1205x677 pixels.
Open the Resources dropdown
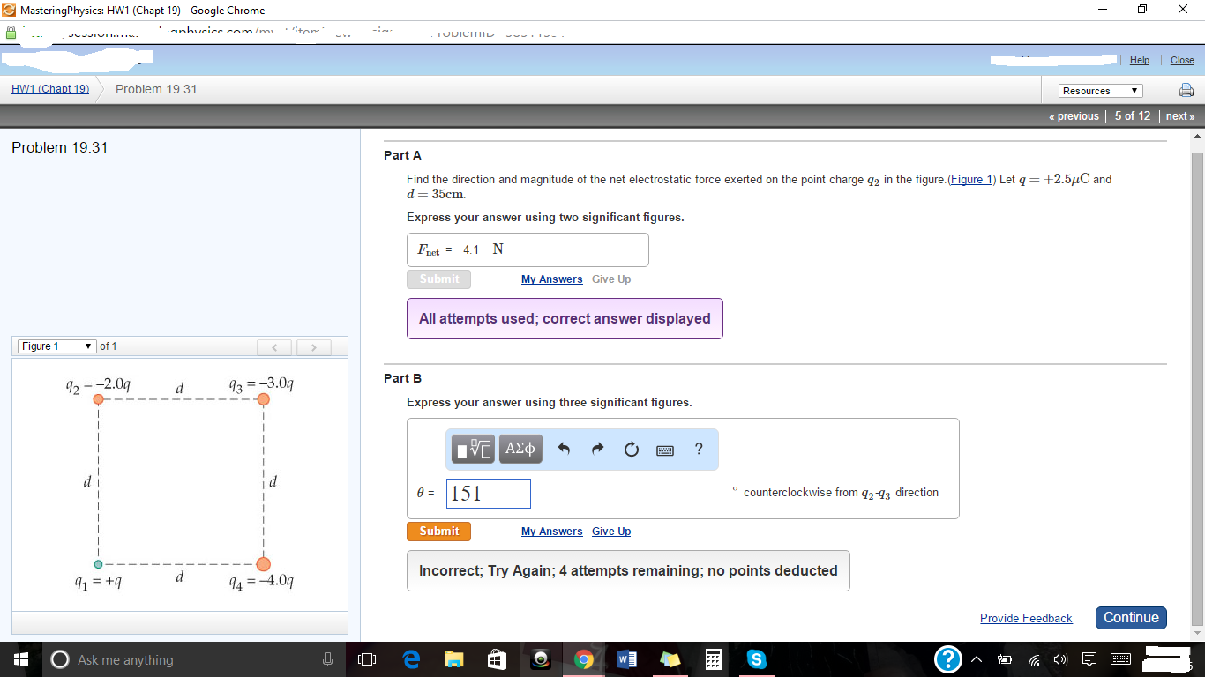pos(1101,91)
